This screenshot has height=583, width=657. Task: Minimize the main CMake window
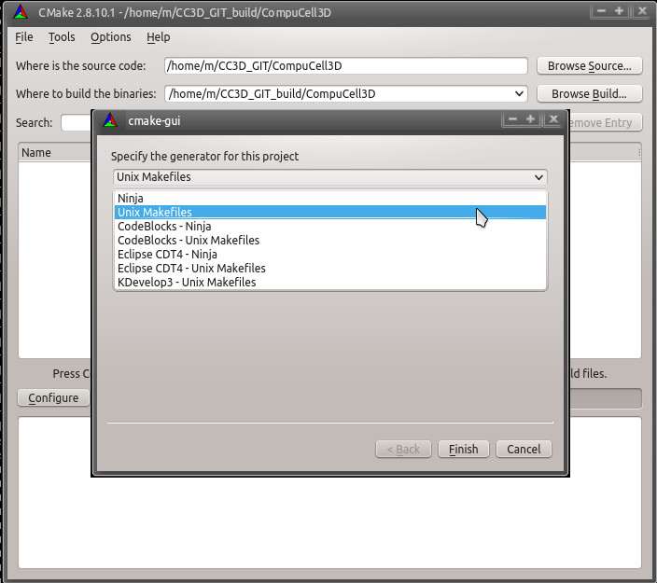(600, 11)
